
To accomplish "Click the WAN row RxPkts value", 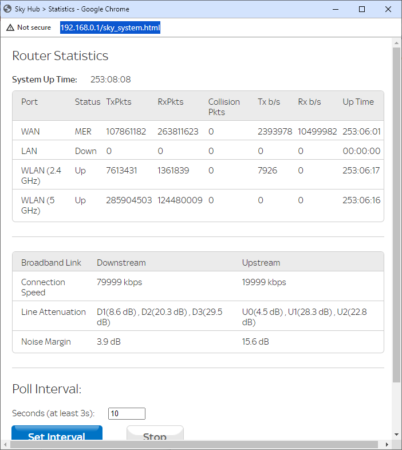I will tap(178, 132).
